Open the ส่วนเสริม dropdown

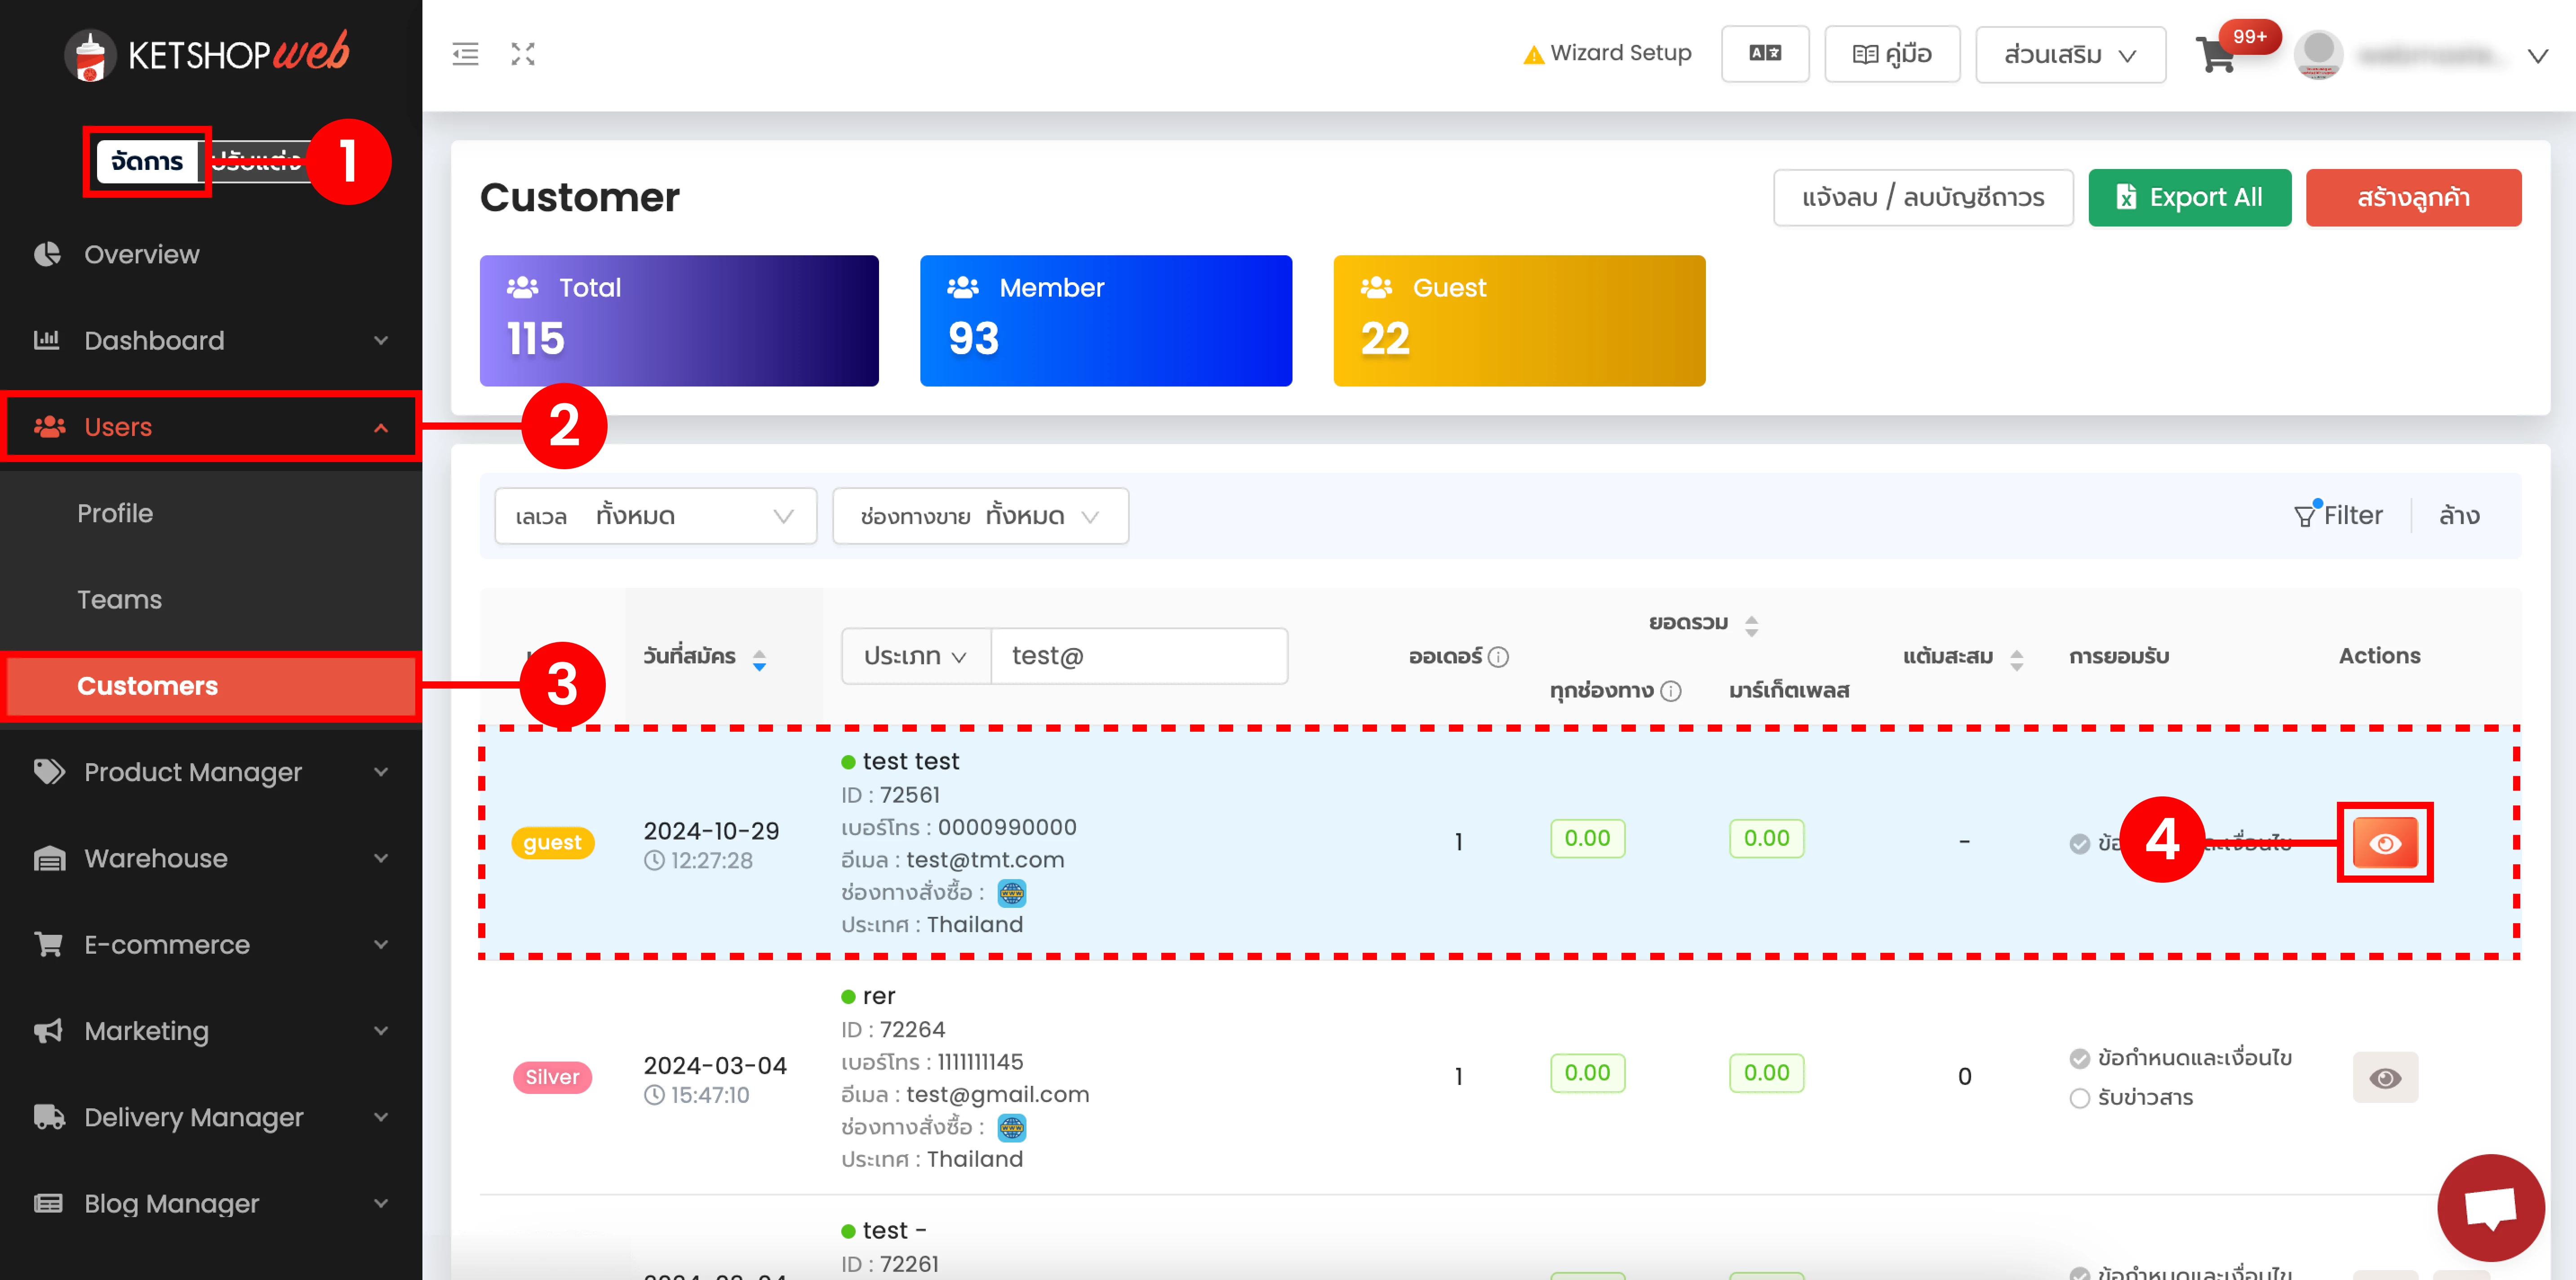2070,54
